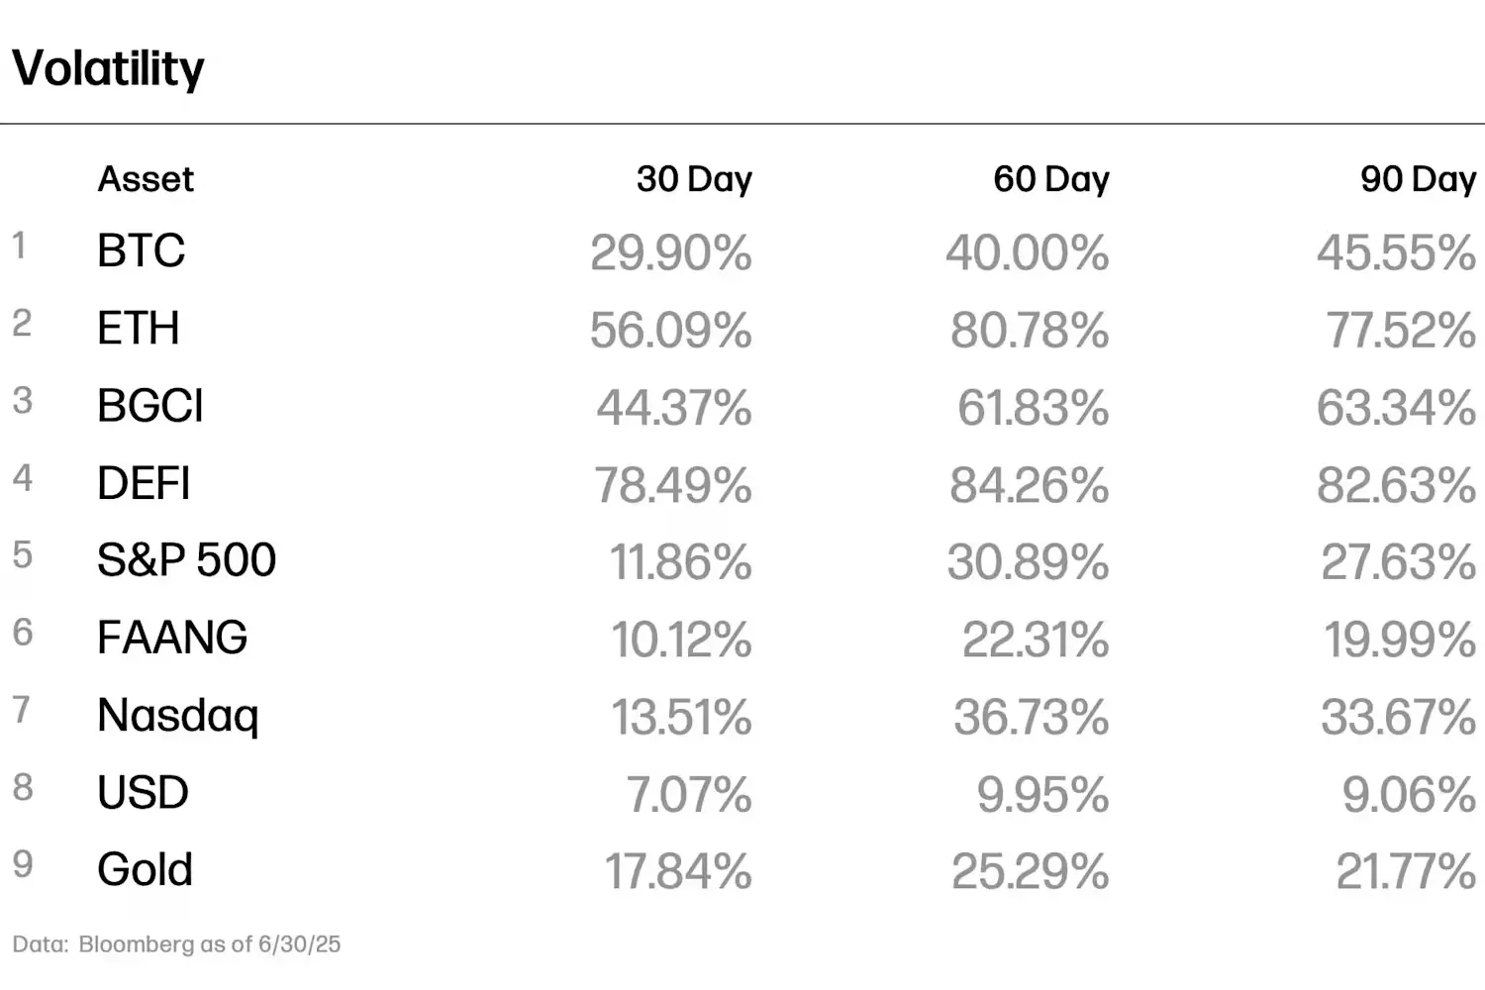Click ETH 60 Day value 80.78%

click(x=1029, y=331)
